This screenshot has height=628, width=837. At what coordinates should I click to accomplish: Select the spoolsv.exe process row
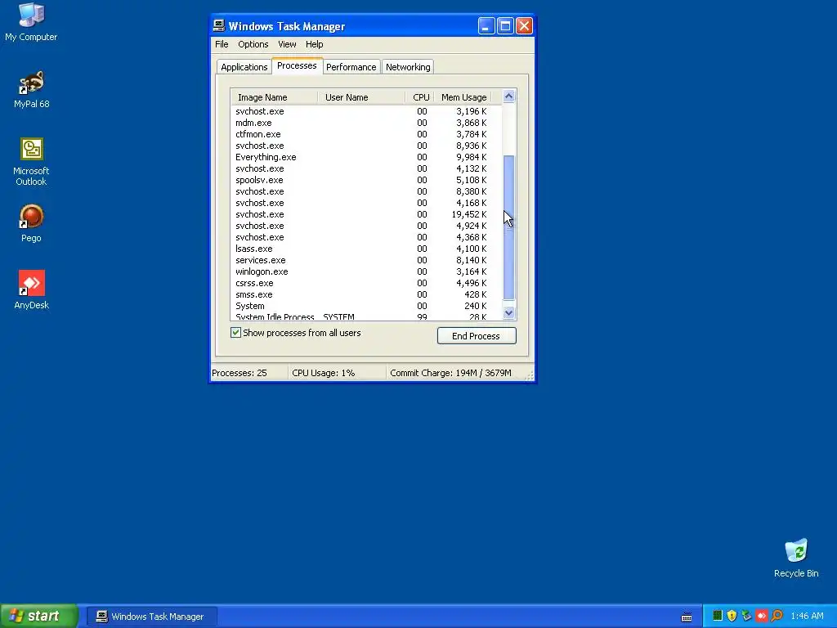(x=366, y=180)
